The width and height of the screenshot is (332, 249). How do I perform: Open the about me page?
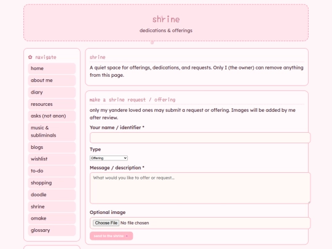pyautogui.click(x=52, y=81)
